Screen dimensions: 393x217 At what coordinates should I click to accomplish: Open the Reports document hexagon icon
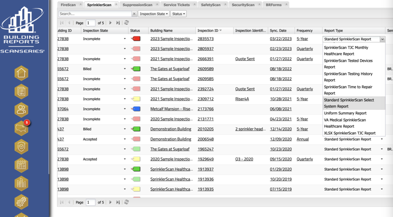tap(21, 91)
